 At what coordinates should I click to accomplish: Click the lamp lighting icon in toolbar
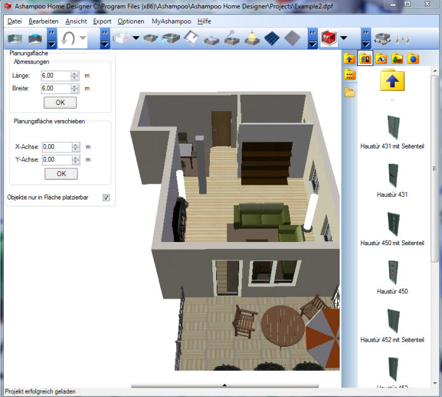[x=252, y=38]
